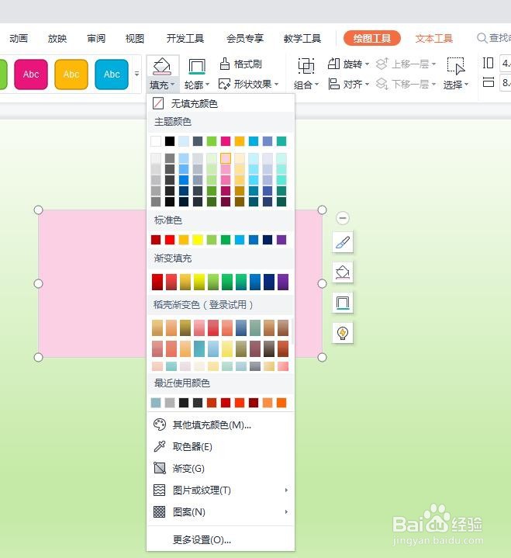Select the blue gradient fill swatch
The height and width of the screenshot is (558, 511).
tap(255, 282)
